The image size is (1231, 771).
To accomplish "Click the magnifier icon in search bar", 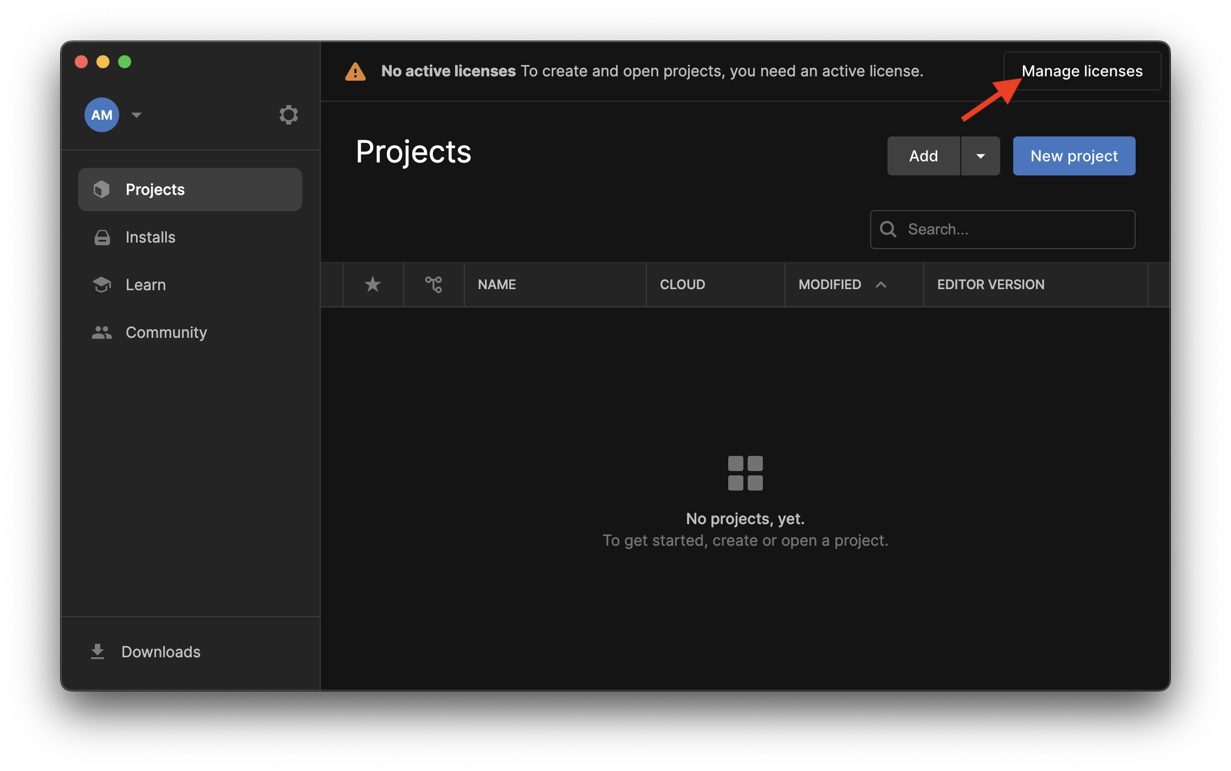I will [x=888, y=229].
